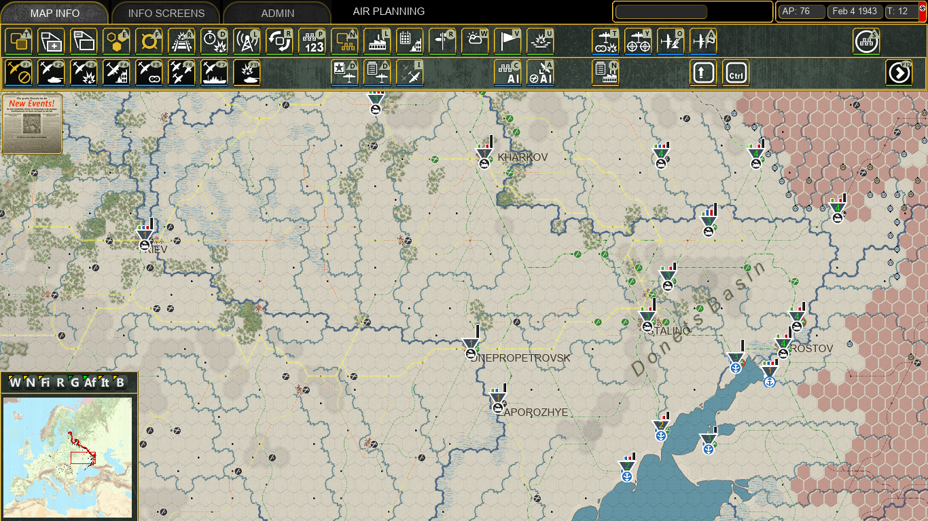The image size is (928, 521).
Task: Toggle the W nation filter button
Action: (15, 383)
